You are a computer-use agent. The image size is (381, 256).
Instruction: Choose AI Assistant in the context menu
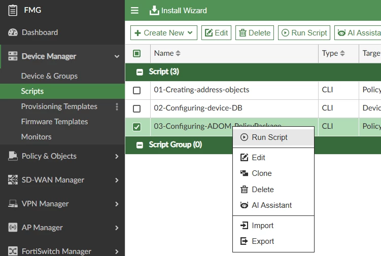(x=273, y=205)
